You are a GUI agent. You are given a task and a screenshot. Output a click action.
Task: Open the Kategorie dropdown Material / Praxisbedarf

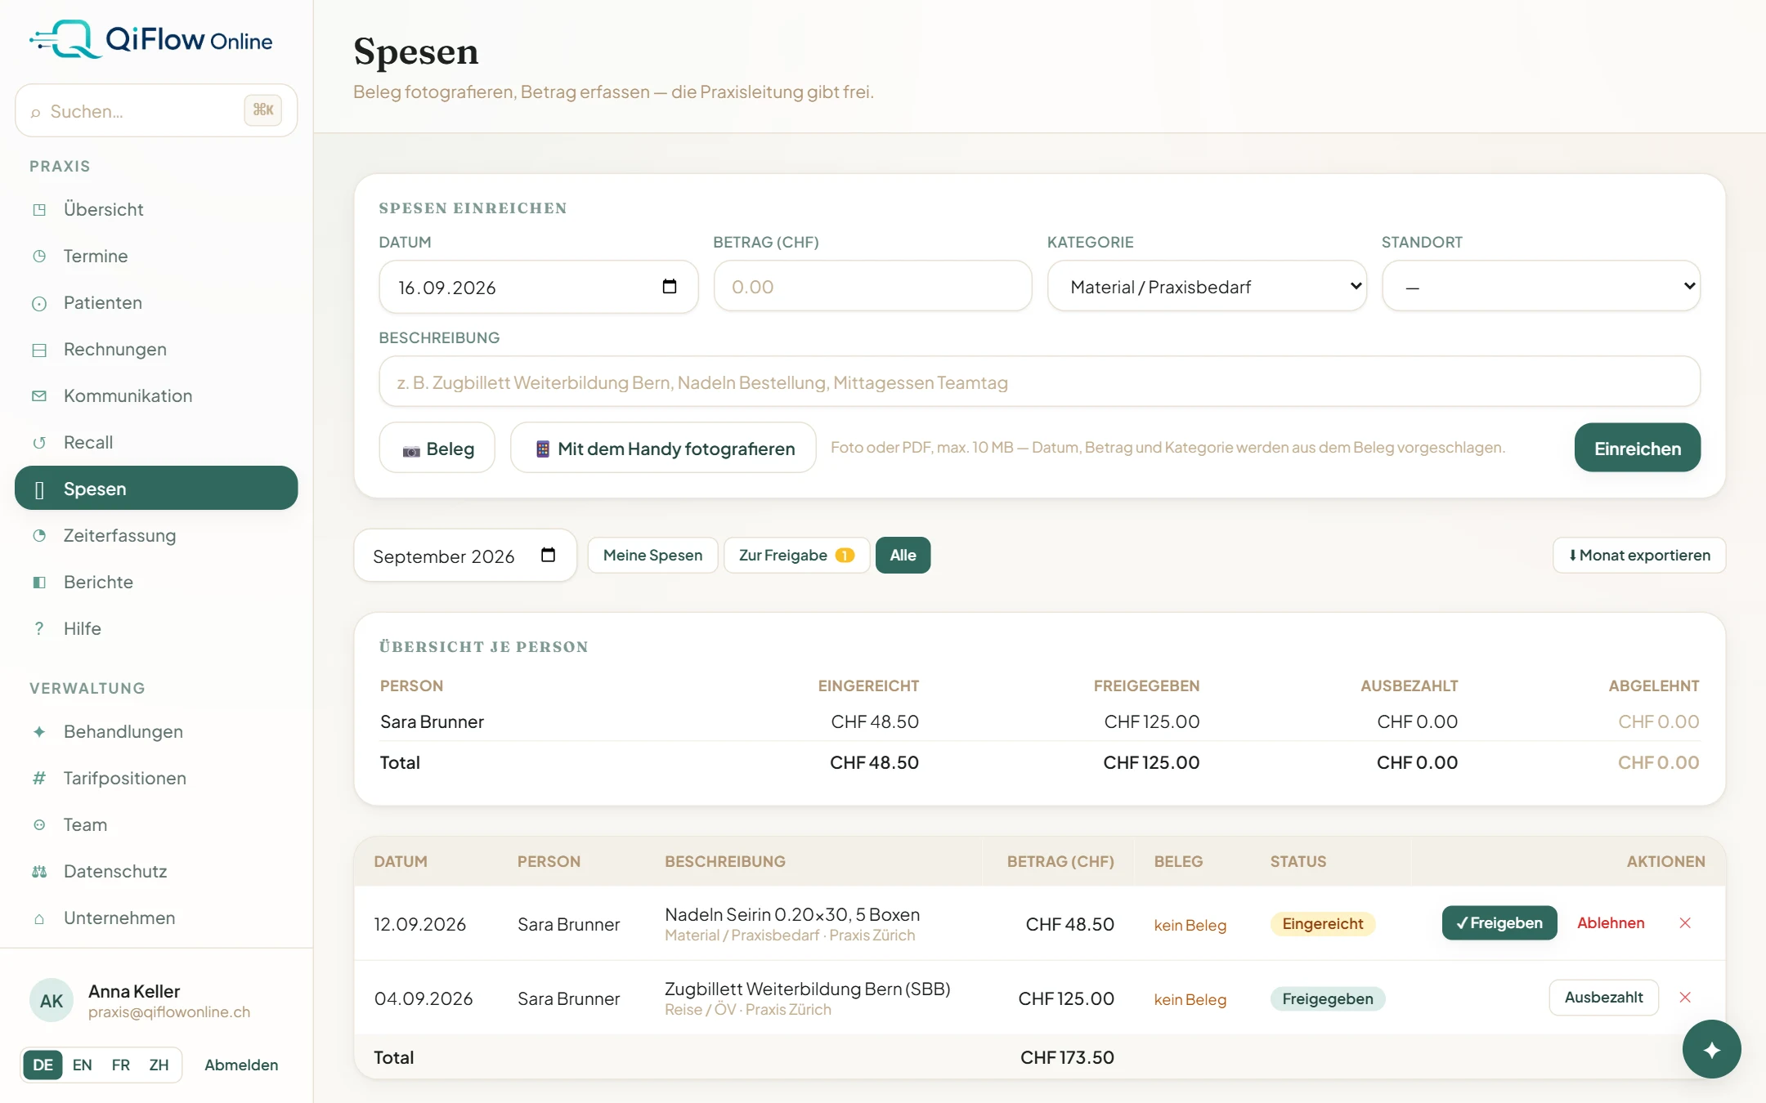click(1207, 287)
